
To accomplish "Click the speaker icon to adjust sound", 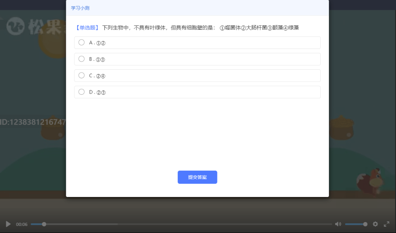I will point(338,224).
